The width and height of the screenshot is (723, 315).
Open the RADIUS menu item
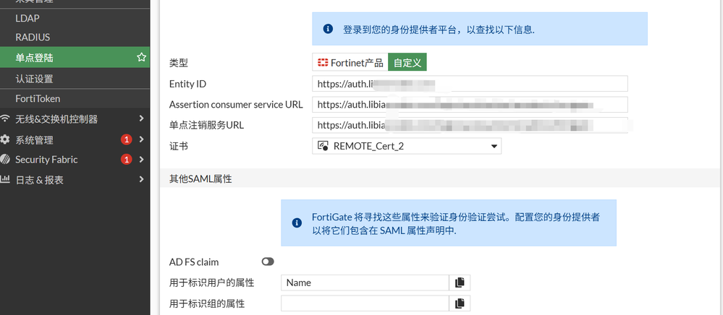(x=33, y=37)
